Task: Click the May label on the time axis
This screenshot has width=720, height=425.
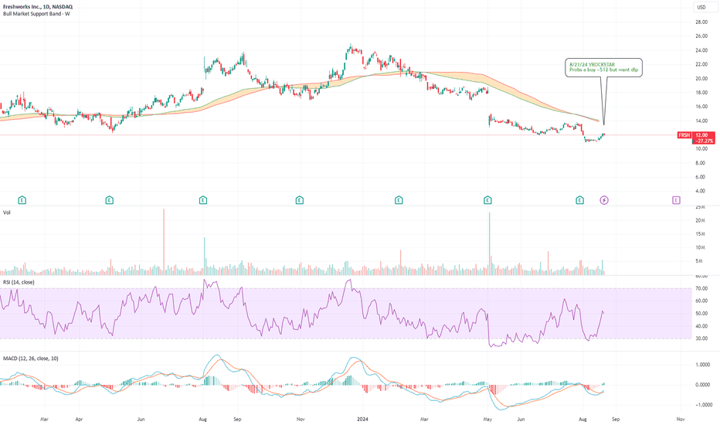Action: pos(487,419)
